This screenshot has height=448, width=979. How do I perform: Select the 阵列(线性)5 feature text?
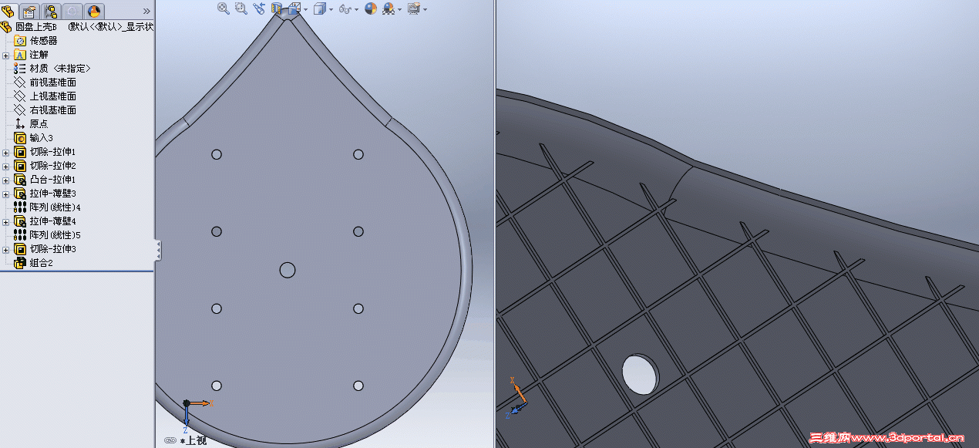[x=56, y=235]
